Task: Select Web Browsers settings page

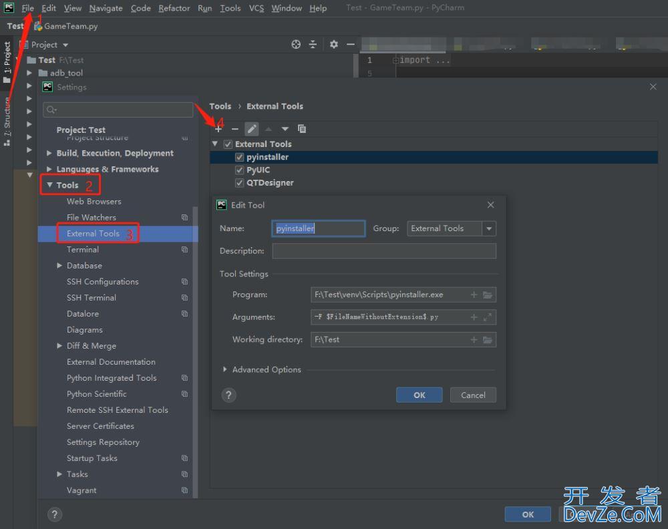Action: coord(94,202)
